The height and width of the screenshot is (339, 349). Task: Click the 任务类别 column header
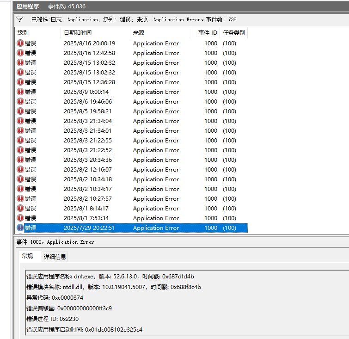(x=233, y=33)
